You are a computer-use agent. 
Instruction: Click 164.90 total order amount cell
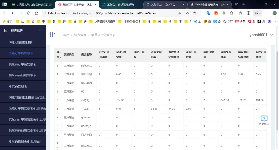120,100
